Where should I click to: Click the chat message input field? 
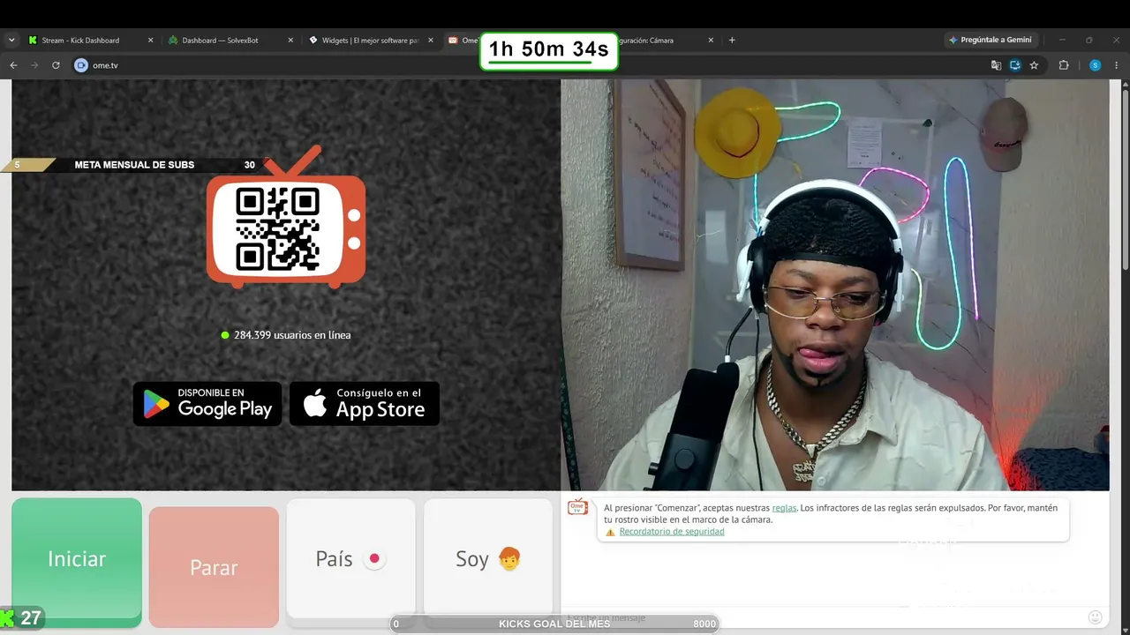point(821,617)
